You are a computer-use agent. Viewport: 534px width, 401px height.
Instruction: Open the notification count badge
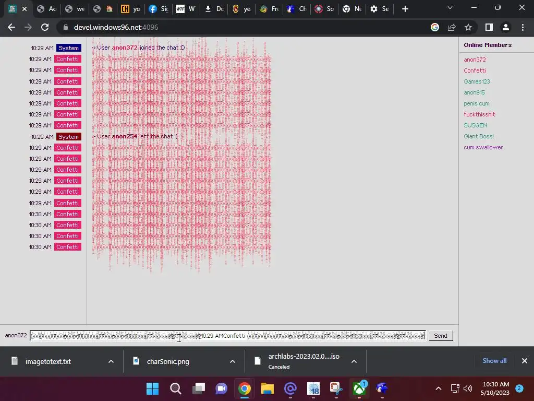(x=519, y=388)
